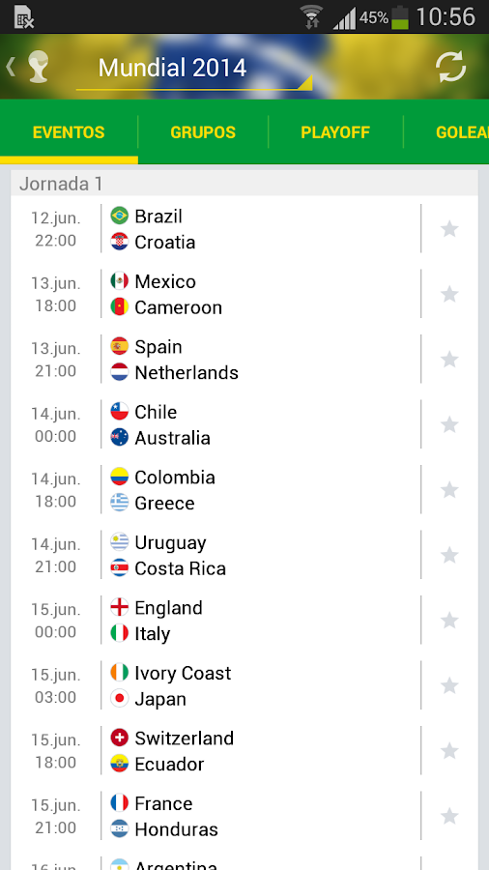This screenshot has width=489, height=870.
Task: Open the Spain vs Netherlands match details
Action: (x=244, y=360)
